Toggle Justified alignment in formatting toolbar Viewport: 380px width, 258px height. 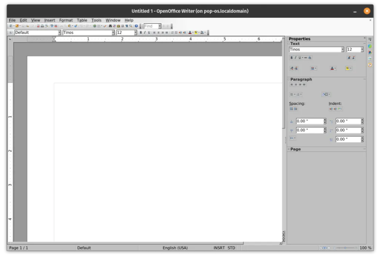pos(167,32)
